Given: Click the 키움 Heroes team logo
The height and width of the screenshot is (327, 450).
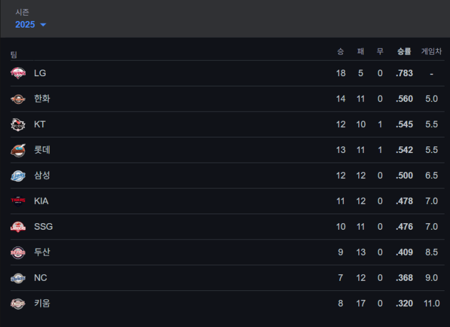Looking at the screenshot, I should pyautogui.click(x=18, y=304).
